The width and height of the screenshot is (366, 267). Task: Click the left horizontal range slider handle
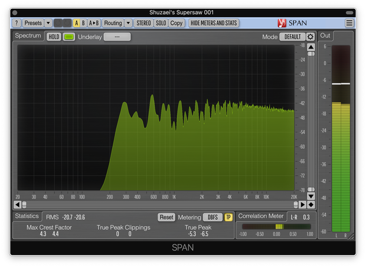24,204
